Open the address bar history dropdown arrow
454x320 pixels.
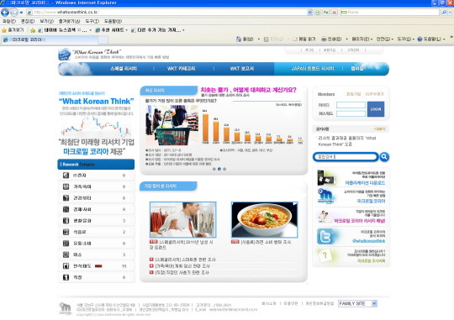(309, 12)
